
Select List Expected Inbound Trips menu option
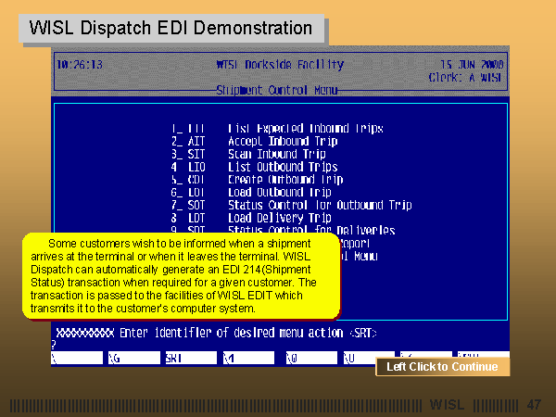coord(305,128)
